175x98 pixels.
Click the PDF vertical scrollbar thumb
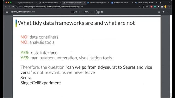(x=171, y=95)
